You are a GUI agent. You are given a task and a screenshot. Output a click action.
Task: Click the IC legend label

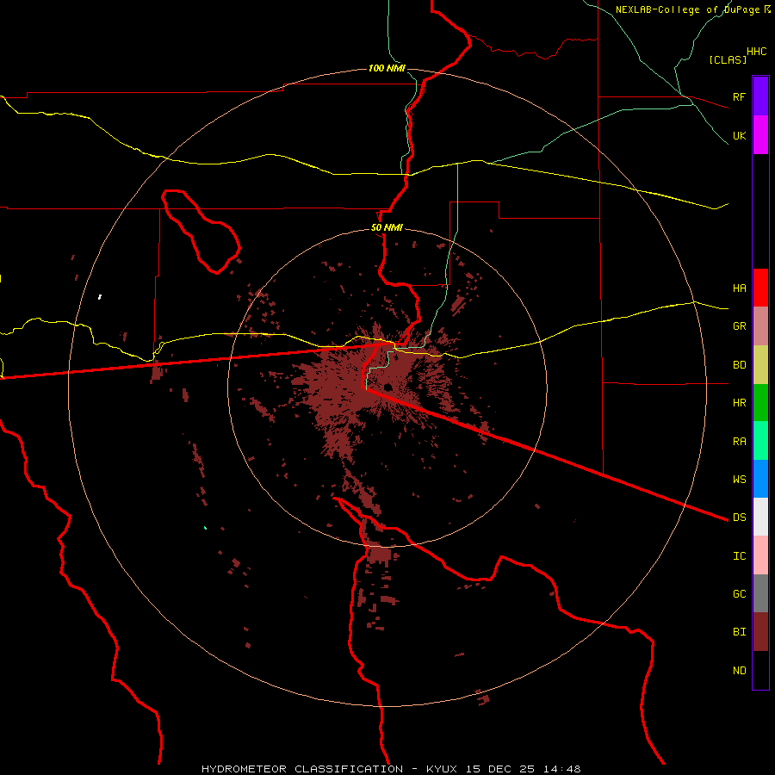[739, 556]
